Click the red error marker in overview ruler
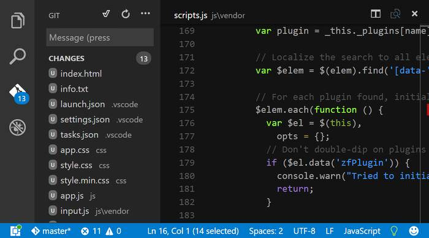 coord(428,110)
